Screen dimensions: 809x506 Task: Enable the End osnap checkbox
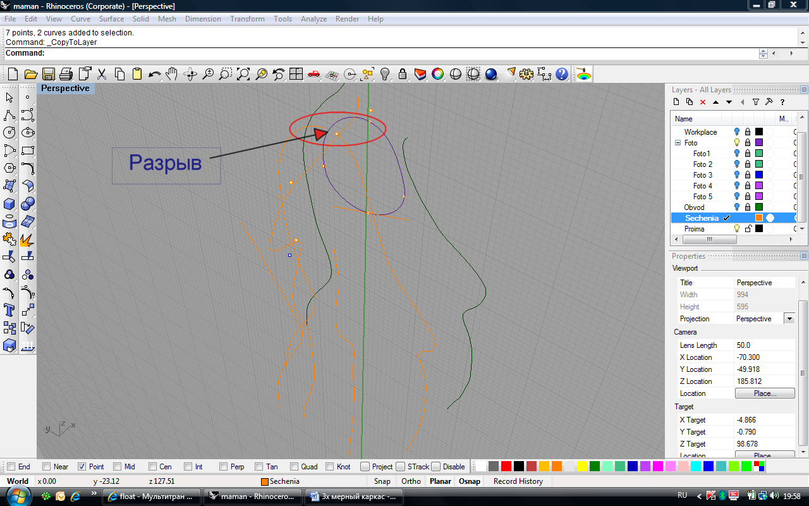11,467
